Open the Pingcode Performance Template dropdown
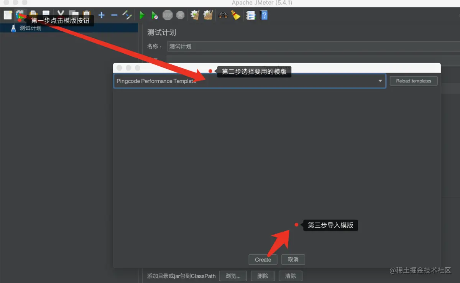The width and height of the screenshot is (460, 283). pyautogui.click(x=250, y=81)
